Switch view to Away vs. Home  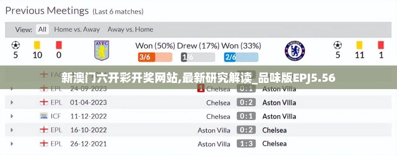(x=130, y=29)
